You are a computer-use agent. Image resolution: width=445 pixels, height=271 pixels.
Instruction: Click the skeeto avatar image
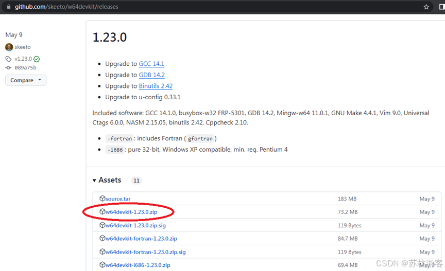click(x=9, y=47)
